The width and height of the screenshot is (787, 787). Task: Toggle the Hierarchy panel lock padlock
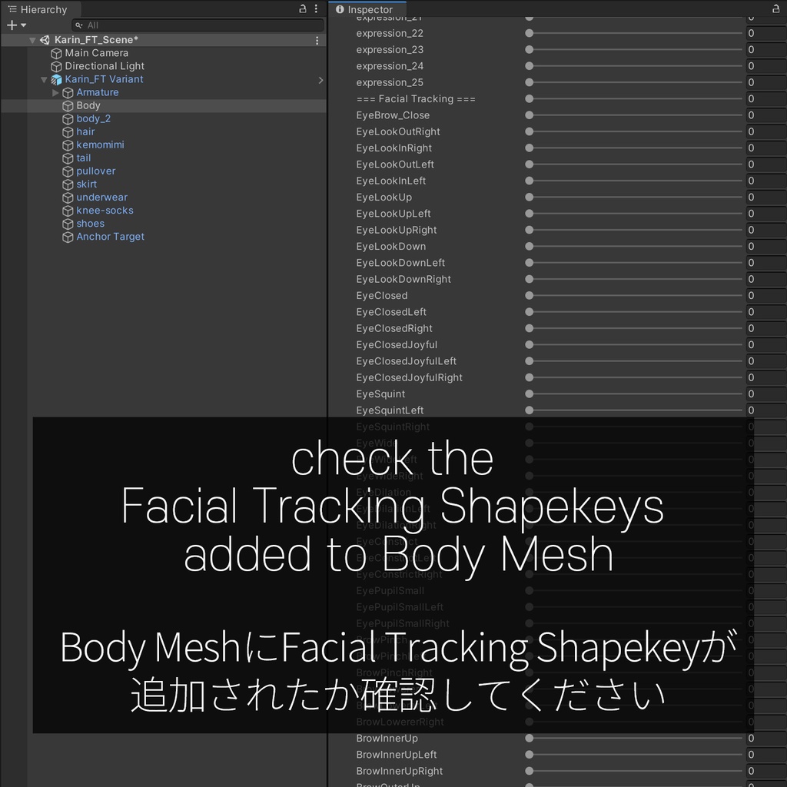302,8
